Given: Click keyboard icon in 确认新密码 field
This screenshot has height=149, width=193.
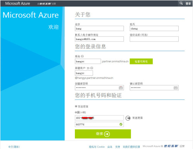Looking at the screenshot, I should 176,88.
